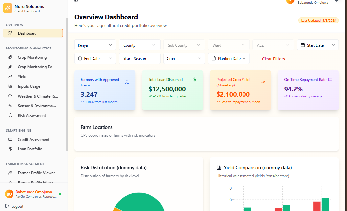Expand the Start Date picker chevron
The image size is (347, 211).
[x=333, y=45]
